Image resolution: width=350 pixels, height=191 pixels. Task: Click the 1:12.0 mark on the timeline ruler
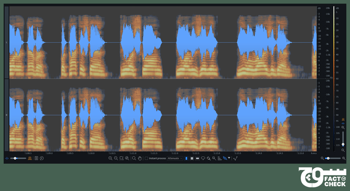point(175,153)
